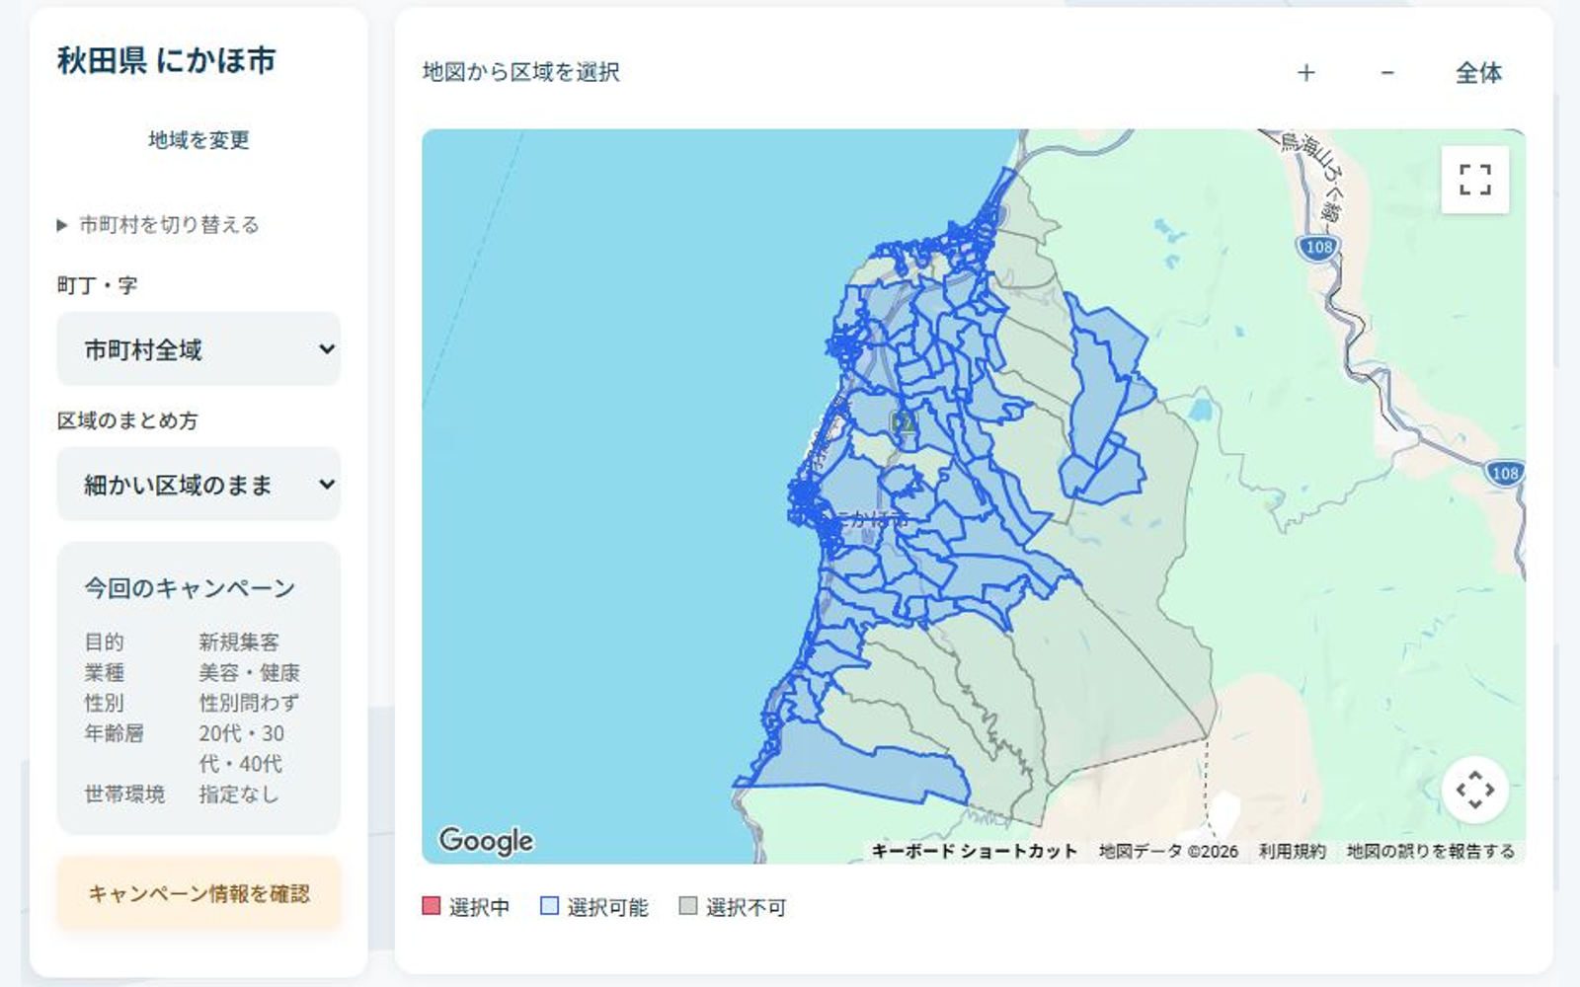Click 町丁・字 label
Viewport: 1580px width, 987px height.
97,286
